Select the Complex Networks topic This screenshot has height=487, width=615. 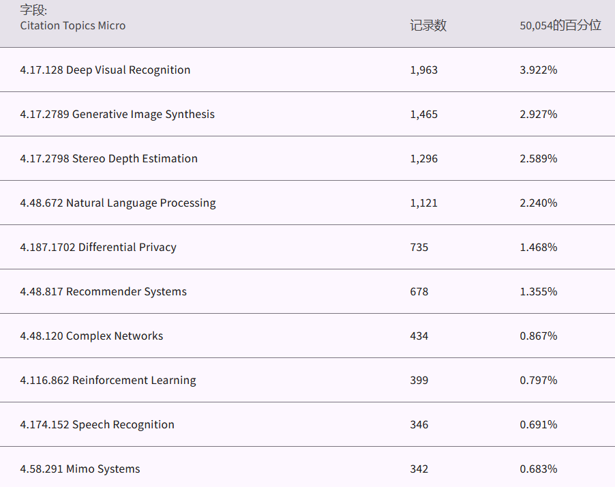coord(91,336)
